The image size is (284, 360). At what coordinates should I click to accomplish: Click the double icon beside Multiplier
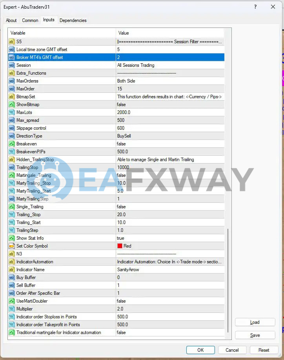11,309
